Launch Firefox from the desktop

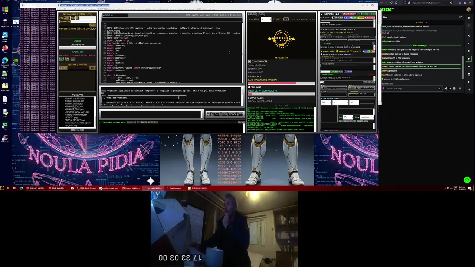pos(5,48)
